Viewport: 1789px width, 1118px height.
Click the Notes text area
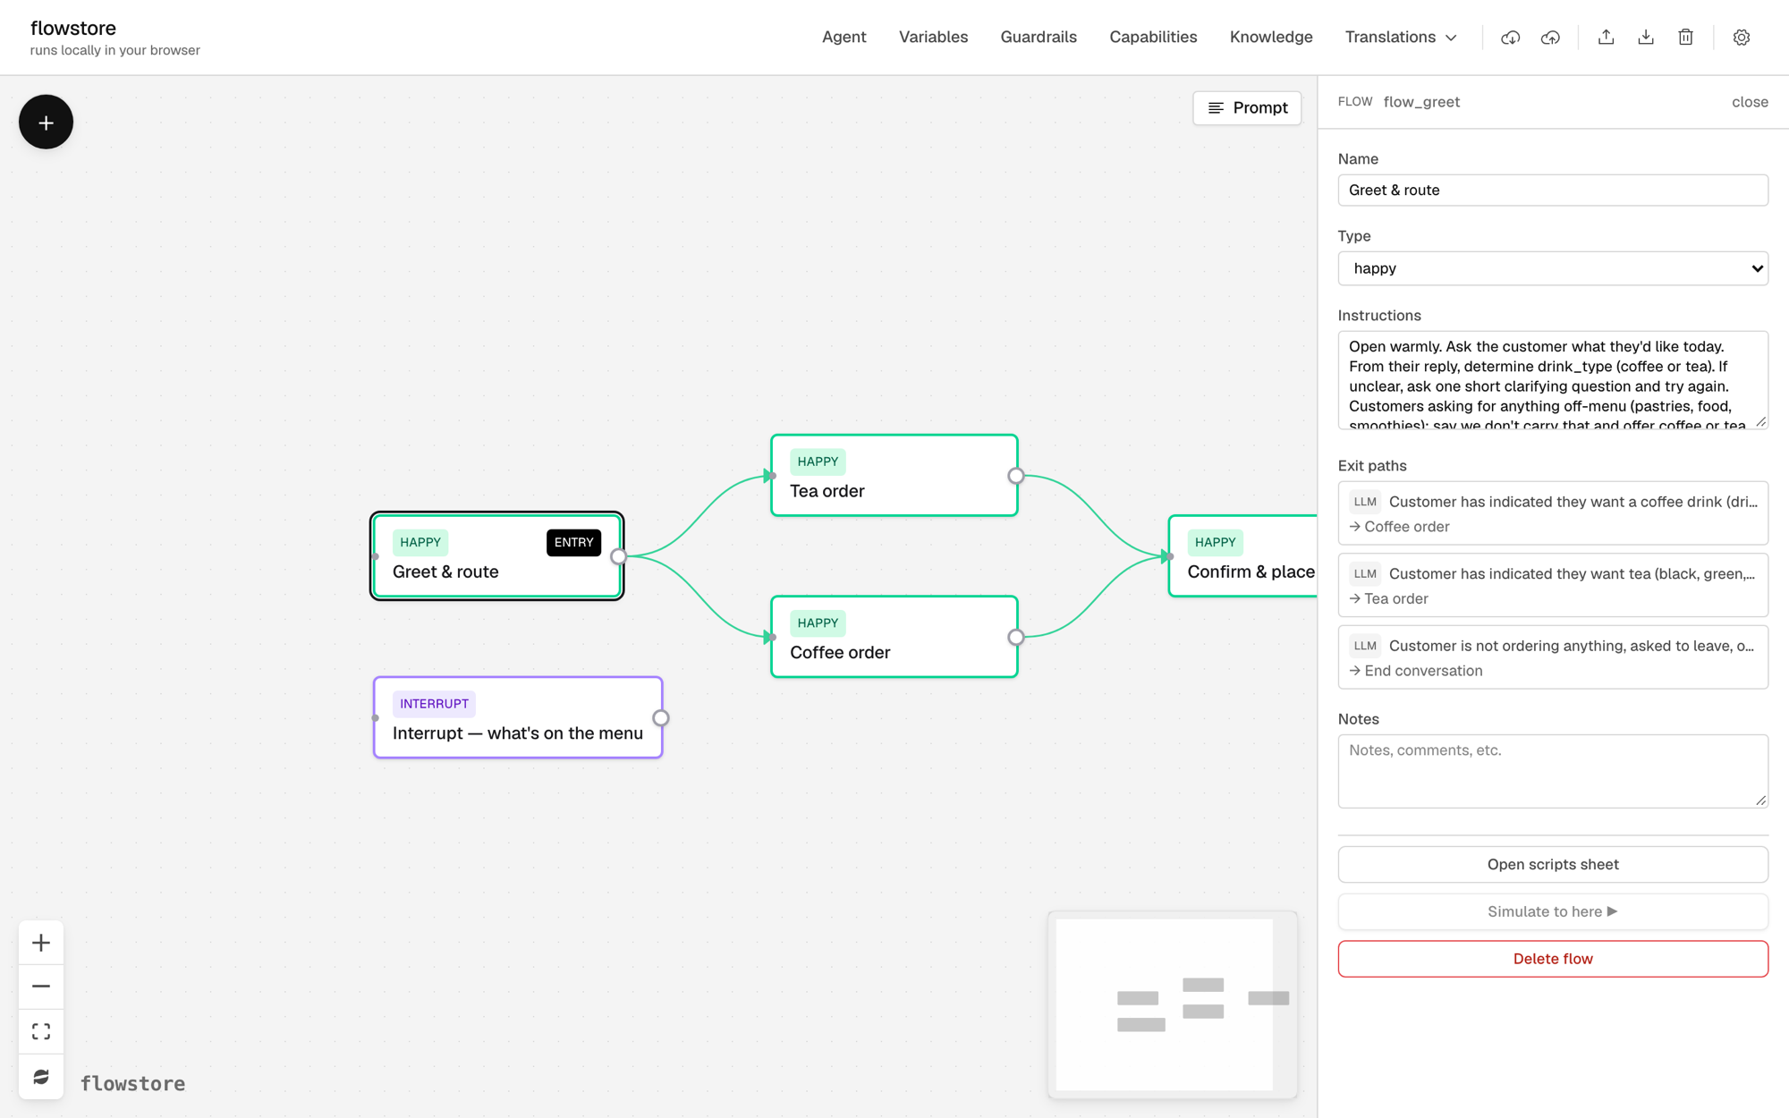pyautogui.click(x=1553, y=771)
